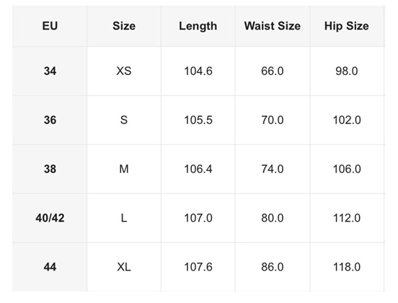The width and height of the screenshot is (398, 303).
Task: Select the 86.0 waist value
Action: tap(273, 267)
